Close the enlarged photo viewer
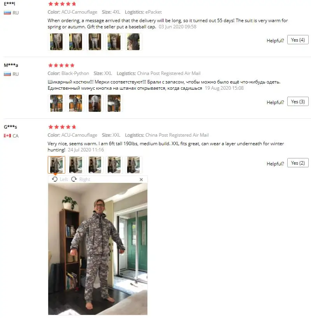This screenshot has width=311, height=318. click(x=141, y=179)
